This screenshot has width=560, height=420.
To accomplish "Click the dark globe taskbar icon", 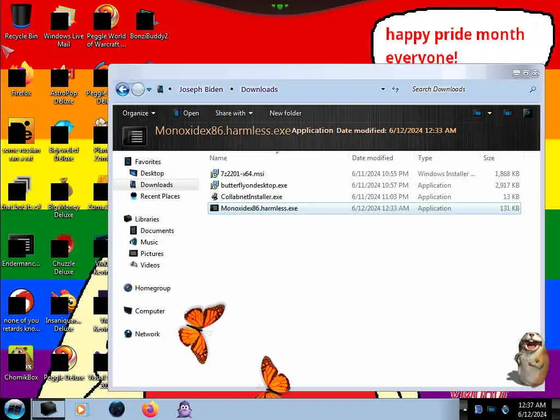I will [x=117, y=409].
